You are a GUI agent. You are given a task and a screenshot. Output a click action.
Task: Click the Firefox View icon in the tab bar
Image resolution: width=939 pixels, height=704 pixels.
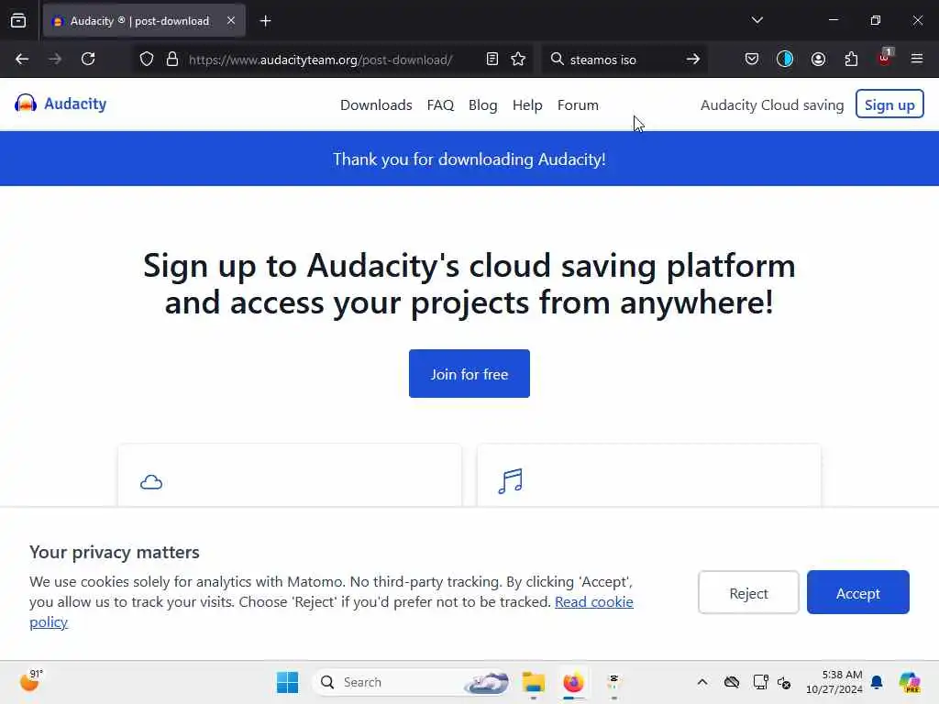click(x=18, y=21)
